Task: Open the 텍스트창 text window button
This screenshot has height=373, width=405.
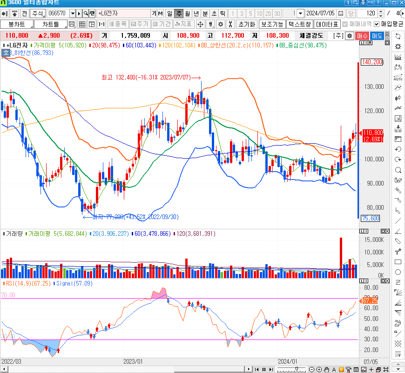Action: coord(300,24)
